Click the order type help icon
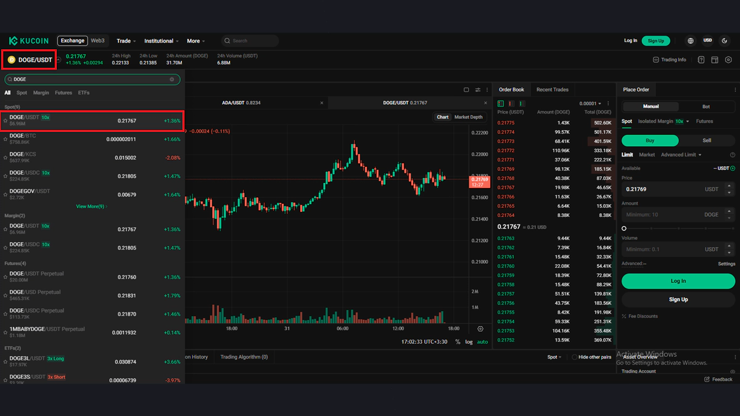The width and height of the screenshot is (740, 416). click(733, 155)
